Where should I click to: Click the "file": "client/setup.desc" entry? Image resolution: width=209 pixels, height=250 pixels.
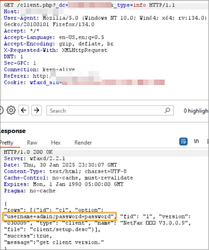click(52, 229)
